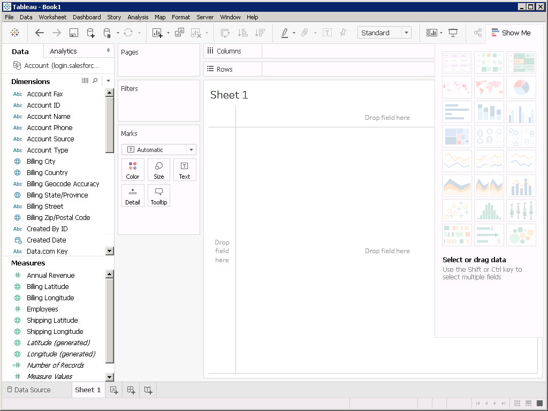
Task: Switch to filmstrip view in status bar
Action: pos(528,403)
